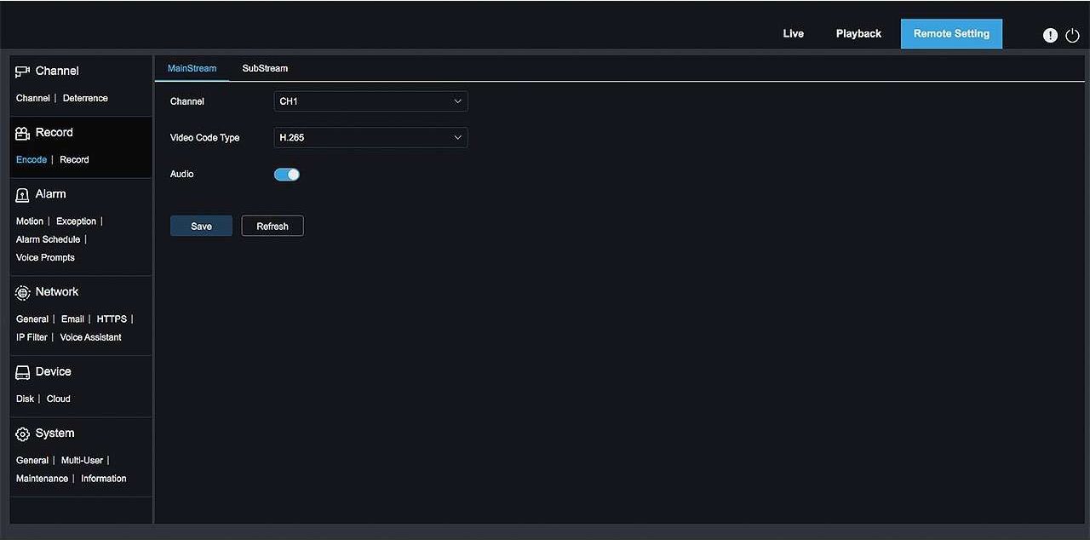The image size is (1090, 540).
Task: Click the Save button
Action: coord(201,226)
